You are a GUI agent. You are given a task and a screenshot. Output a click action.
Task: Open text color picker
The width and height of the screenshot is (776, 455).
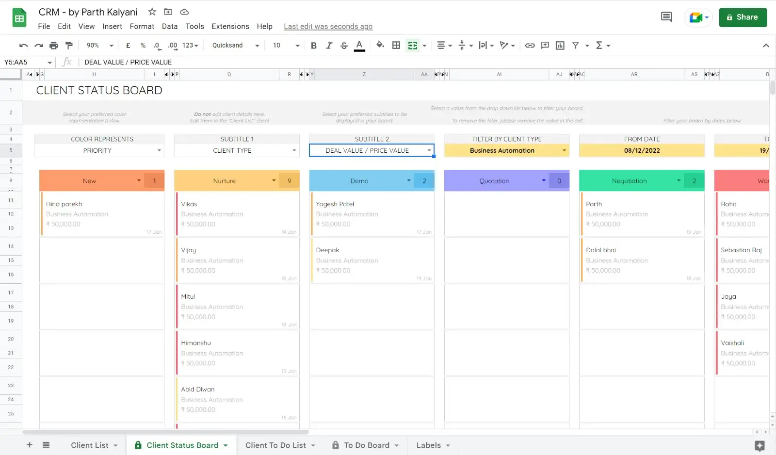pyautogui.click(x=359, y=46)
